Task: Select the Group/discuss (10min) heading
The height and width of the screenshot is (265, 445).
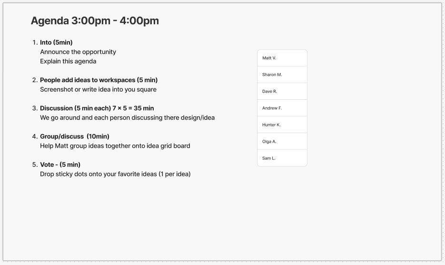Action: 75,136
